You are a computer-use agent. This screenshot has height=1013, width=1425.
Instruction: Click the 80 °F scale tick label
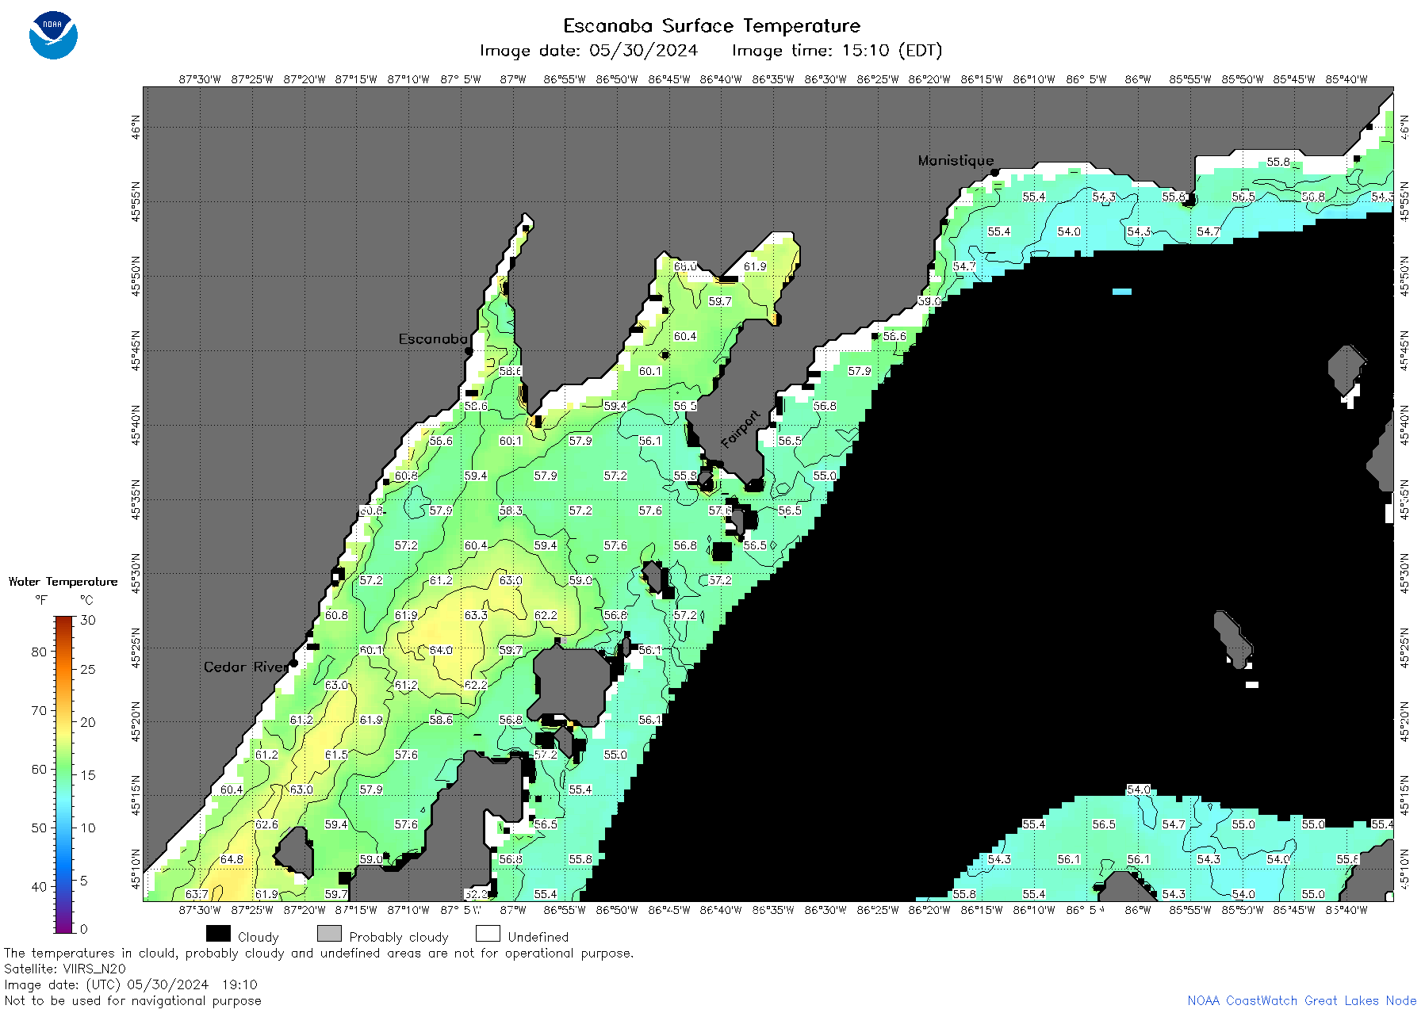pyautogui.click(x=39, y=652)
